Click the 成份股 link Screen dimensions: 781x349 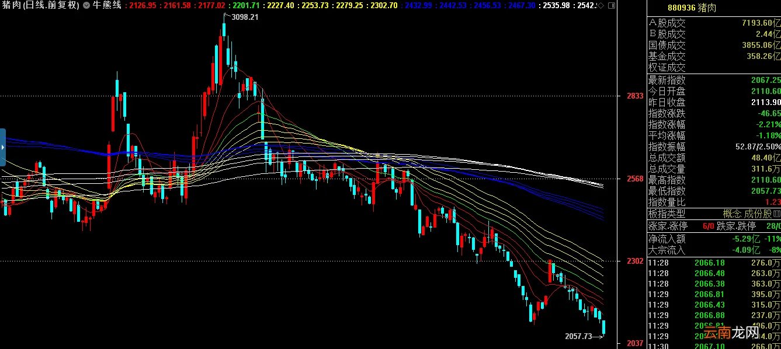(x=759, y=214)
